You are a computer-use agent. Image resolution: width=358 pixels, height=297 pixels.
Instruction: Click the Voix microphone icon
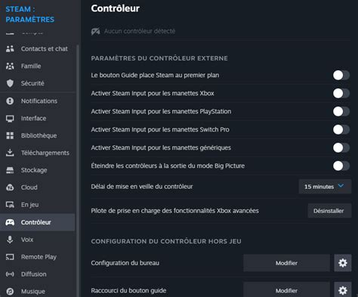point(10,240)
